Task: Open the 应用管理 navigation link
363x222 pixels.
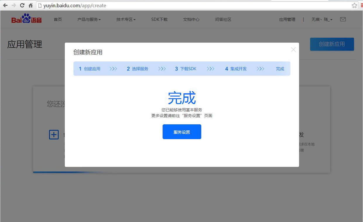Action: pos(287,20)
